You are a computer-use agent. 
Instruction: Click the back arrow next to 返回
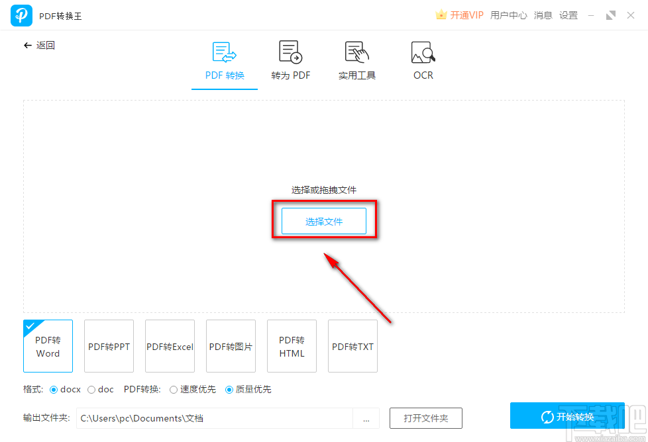tap(27, 45)
